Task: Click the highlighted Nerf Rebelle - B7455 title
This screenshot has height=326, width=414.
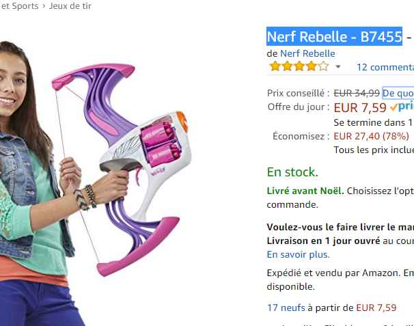Action: click(x=334, y=37)
